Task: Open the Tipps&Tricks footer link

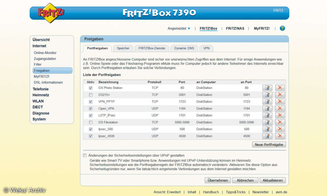Action: pyautogui.click(x=236, y=192)
